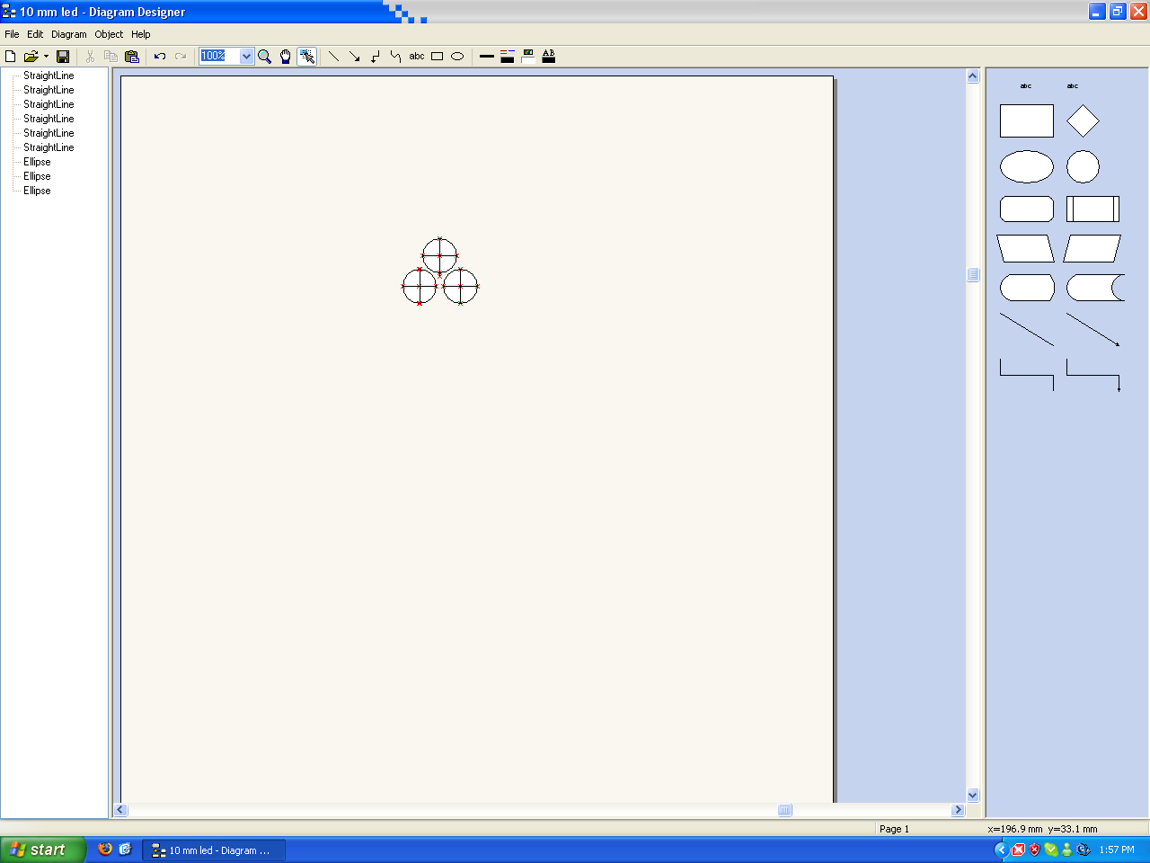
Task: Select the last Ellipse in object list
Action: [x=37, y=191]
